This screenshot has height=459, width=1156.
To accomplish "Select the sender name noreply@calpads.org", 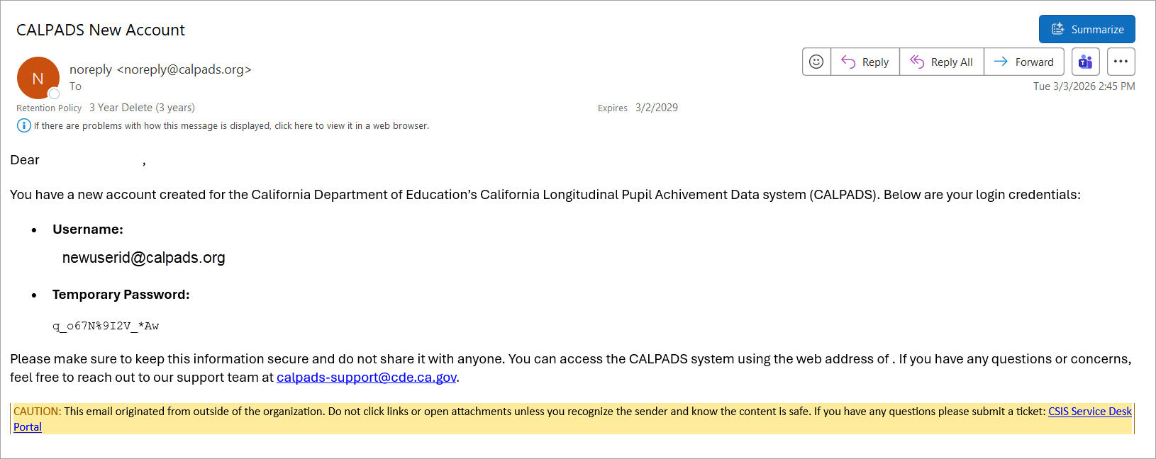I will click(160, 69).
